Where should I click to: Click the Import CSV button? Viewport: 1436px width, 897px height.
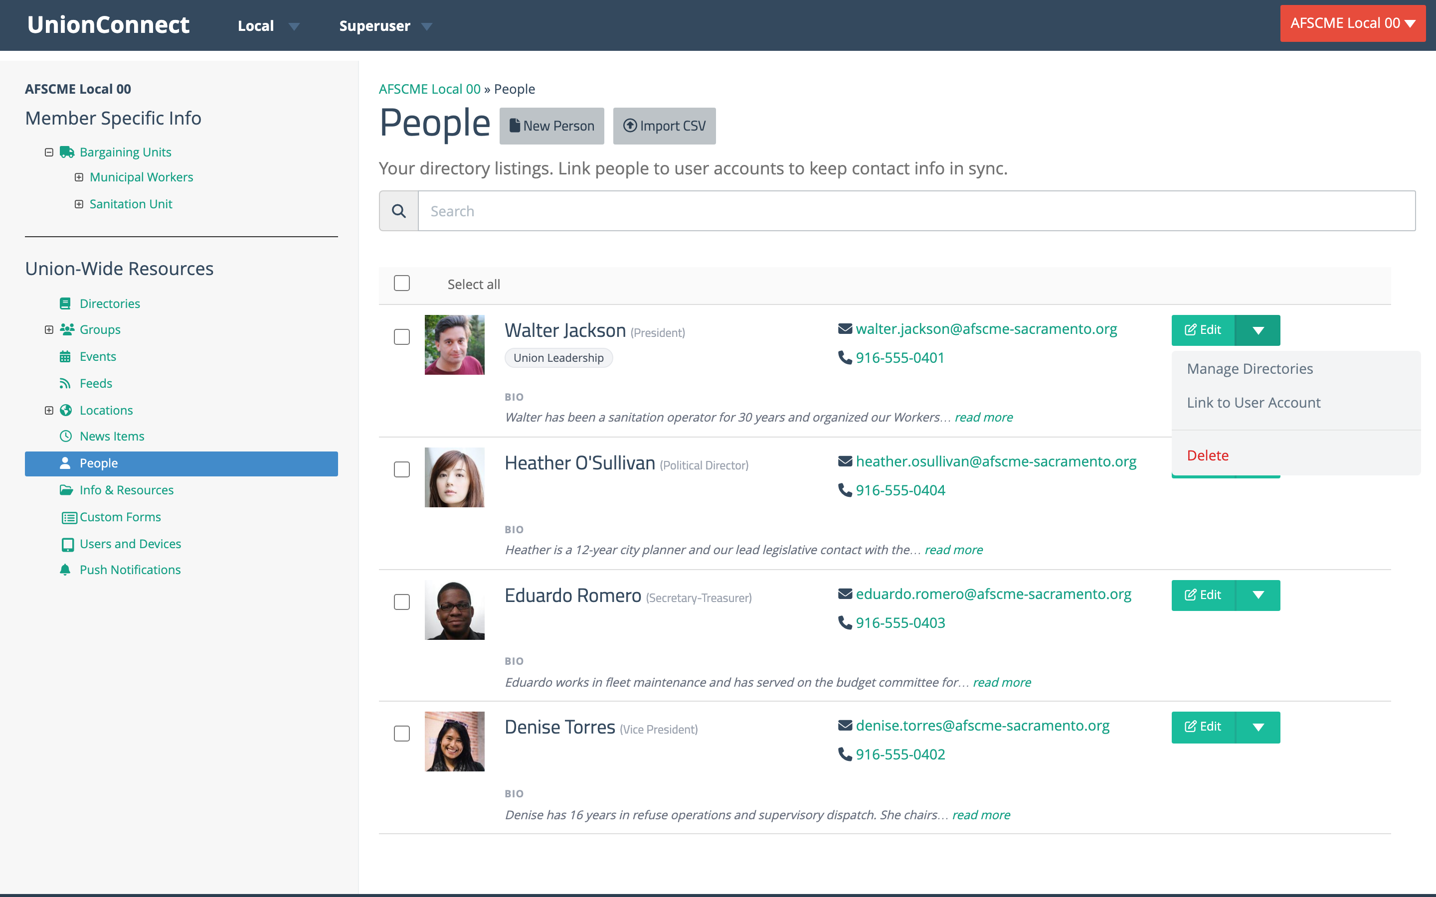pos(664,126)
